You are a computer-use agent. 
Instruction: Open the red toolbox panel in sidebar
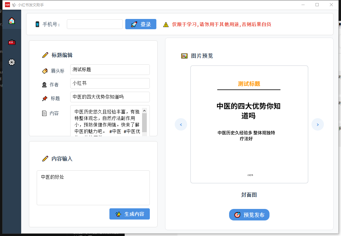12,42
